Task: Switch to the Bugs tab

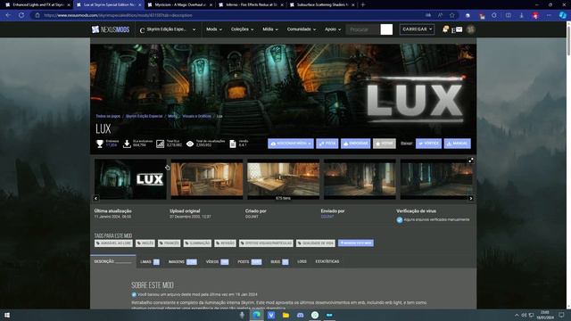Action: (x=279, y=261)
